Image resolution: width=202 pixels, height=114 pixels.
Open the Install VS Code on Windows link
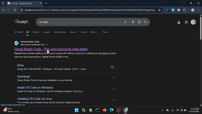(35, 88)
